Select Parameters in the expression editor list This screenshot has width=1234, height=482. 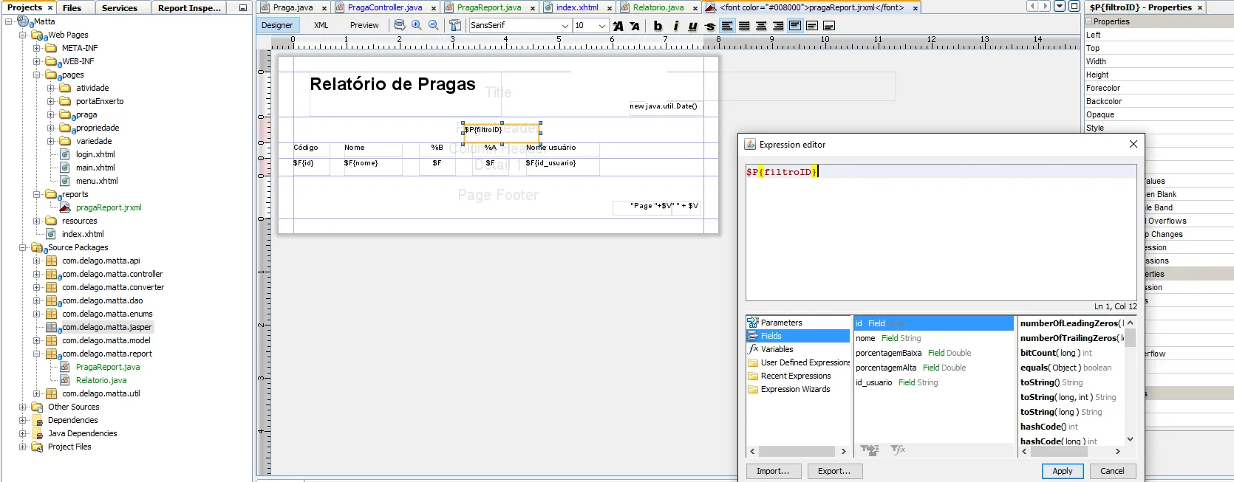[781, 323]
